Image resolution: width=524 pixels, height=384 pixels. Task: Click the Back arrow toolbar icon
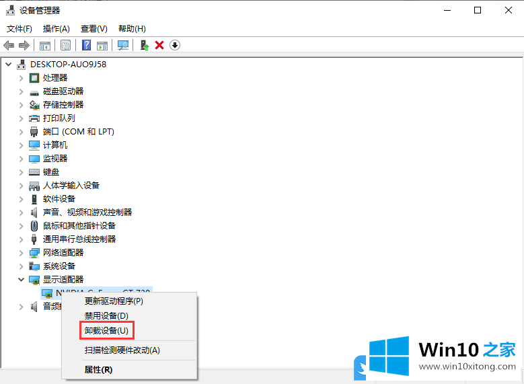click(x=9, y=45)
